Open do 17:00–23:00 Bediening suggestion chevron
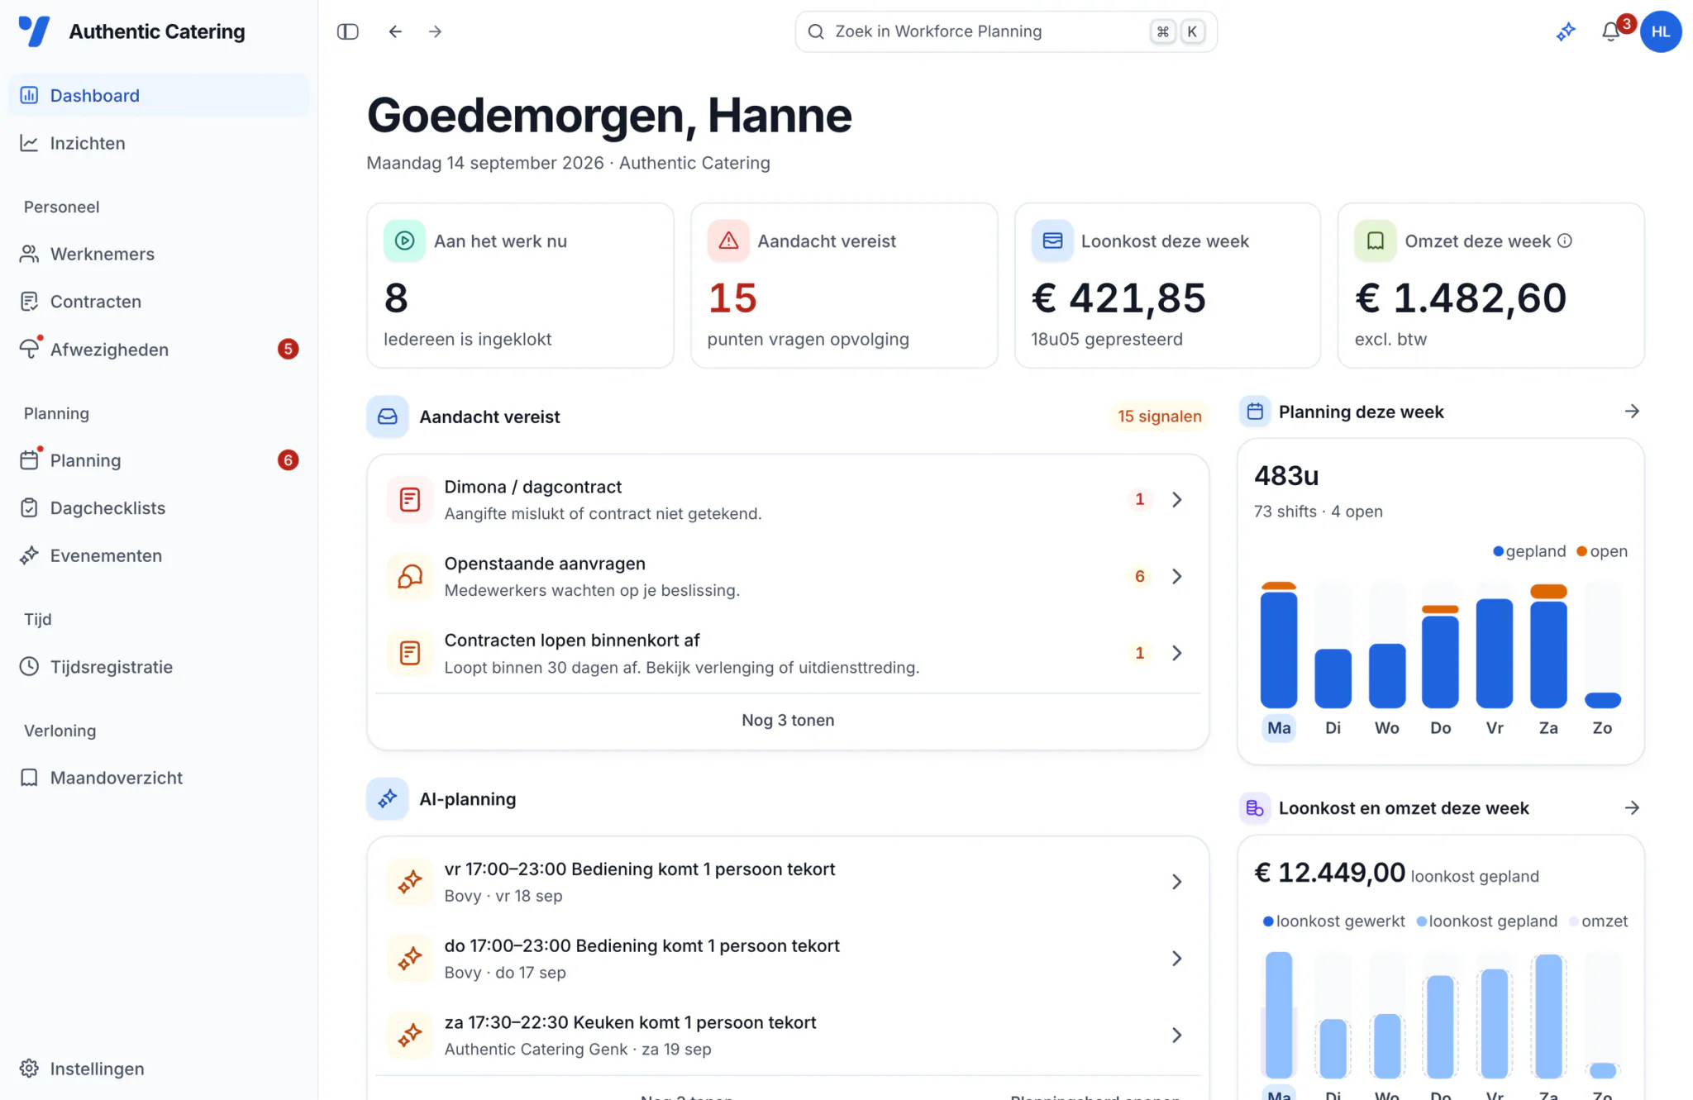 pyautogui.click(x=1177, y=959)
